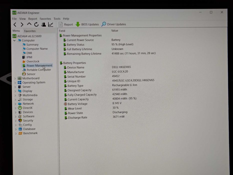The width and height of the screenshot is (233, 175).
Task: Open the File menu
Action: point(14,19)
